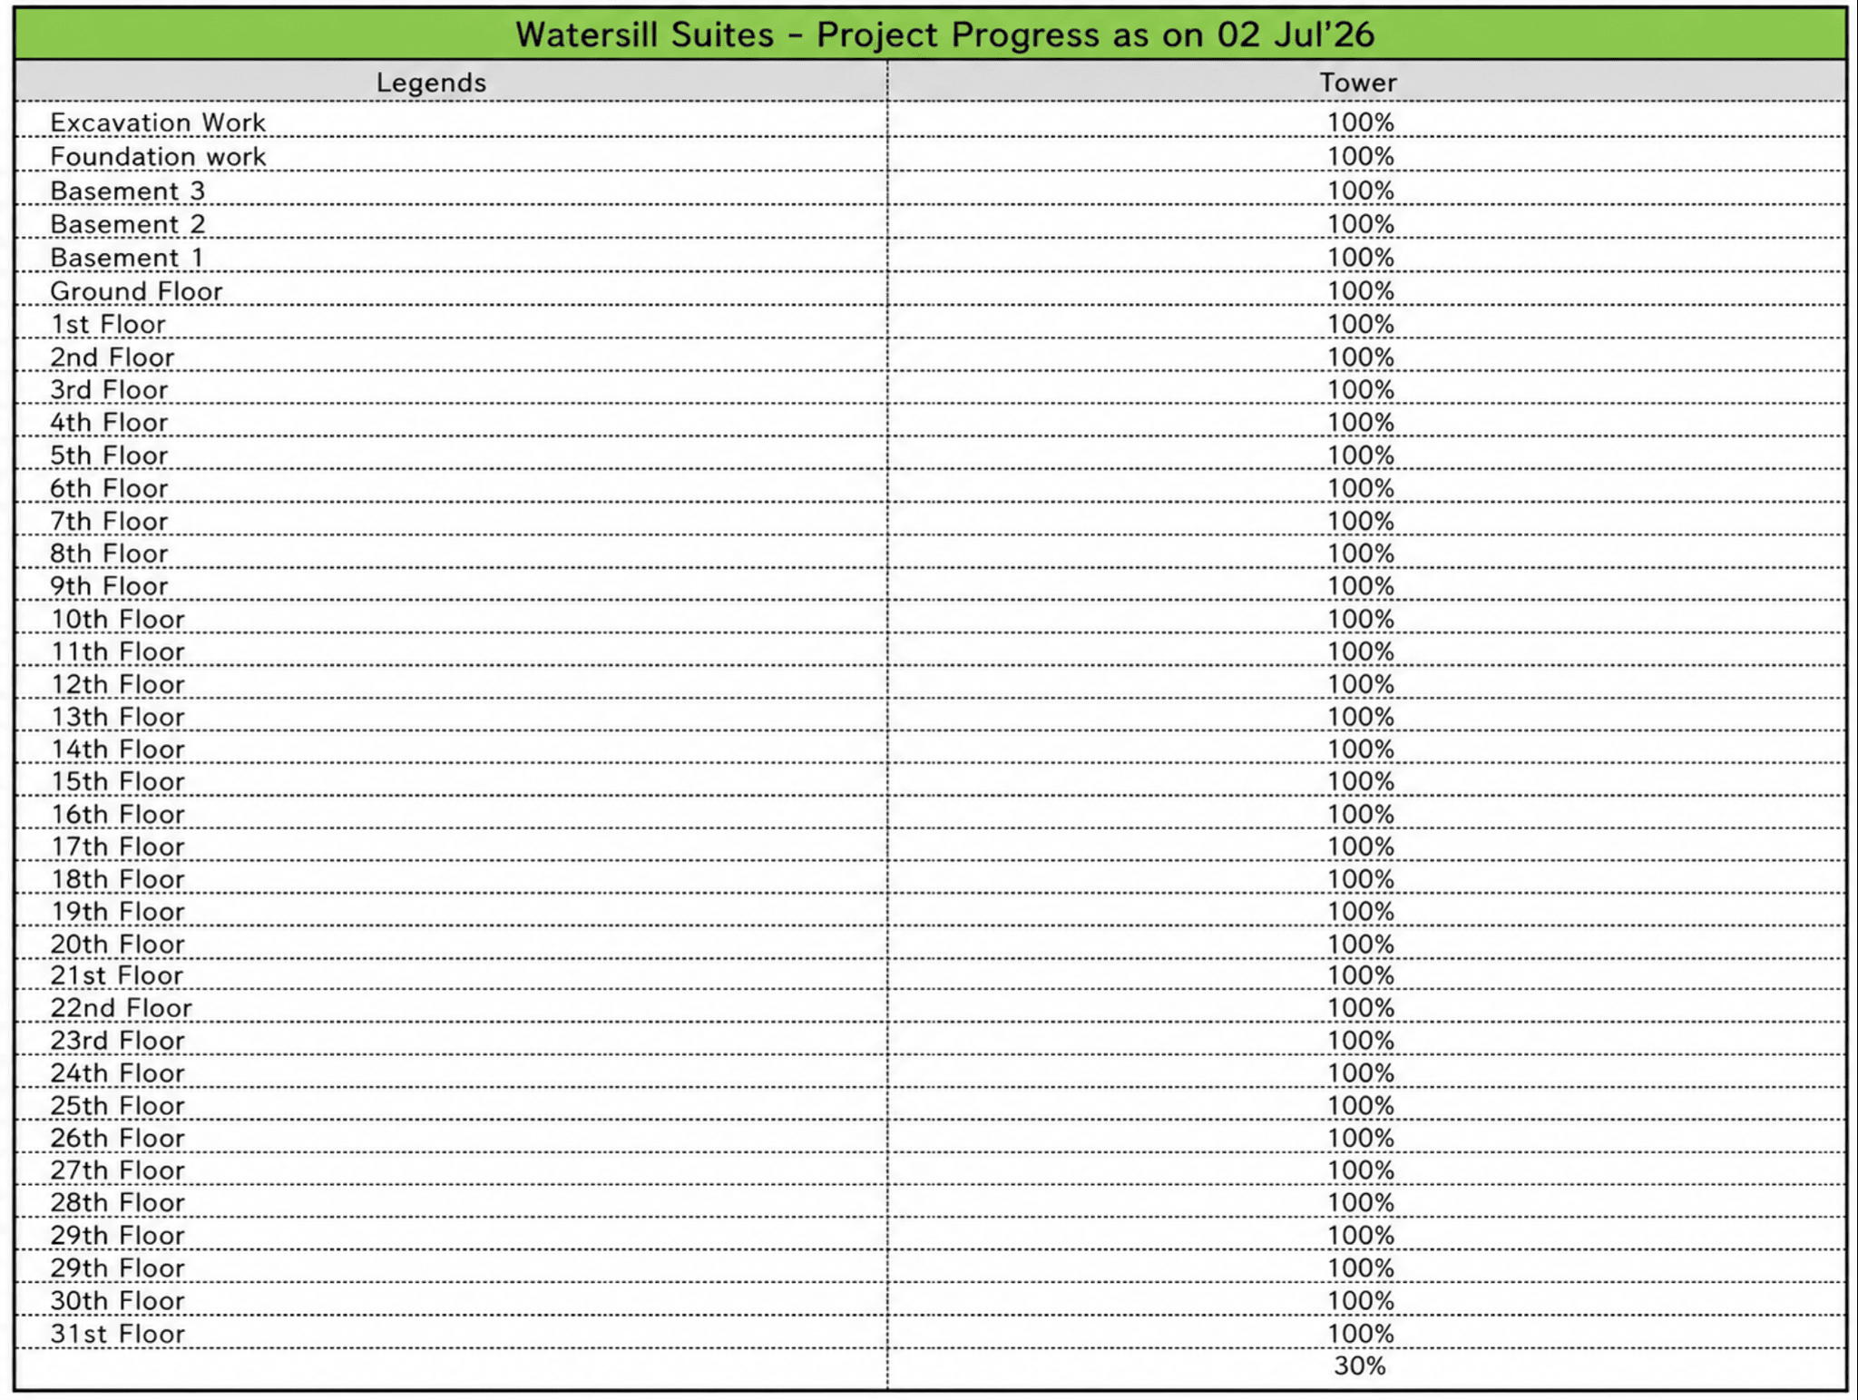Click the "8th Floor" label
The height and width of the screenshot is (1400, 1858).
point(109,553)
